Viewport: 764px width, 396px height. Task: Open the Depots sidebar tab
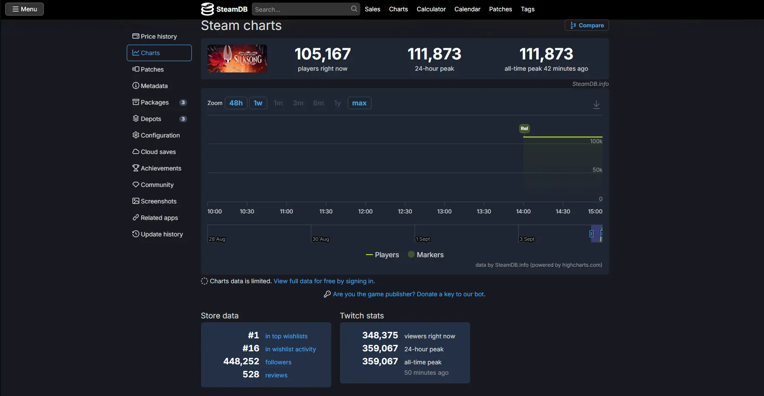[159, 119]
